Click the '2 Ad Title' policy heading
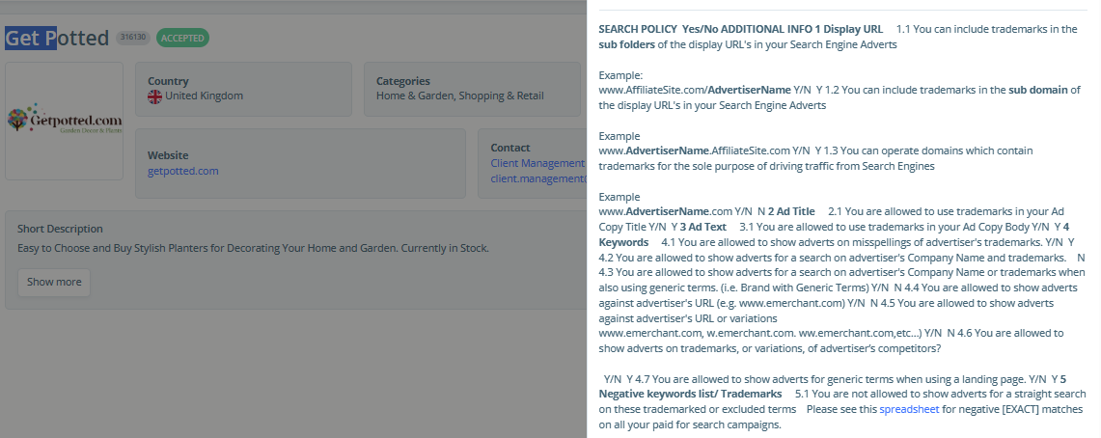 [x=791, y=211]
